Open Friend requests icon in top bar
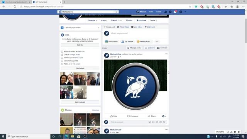Screen dimensions: 247x139 166,12
